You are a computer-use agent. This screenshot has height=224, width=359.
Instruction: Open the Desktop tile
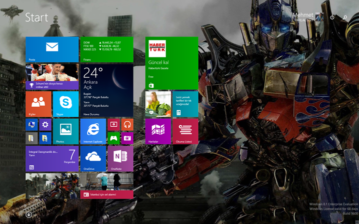coord(52,186)
